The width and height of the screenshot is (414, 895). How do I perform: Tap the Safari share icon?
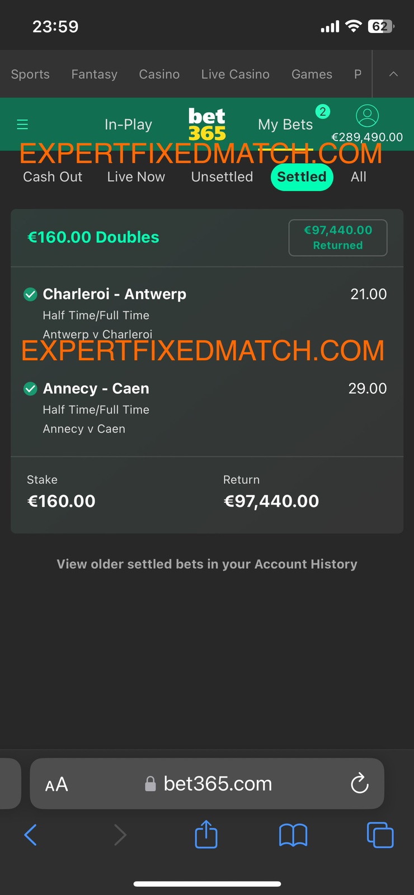point(206,835)
